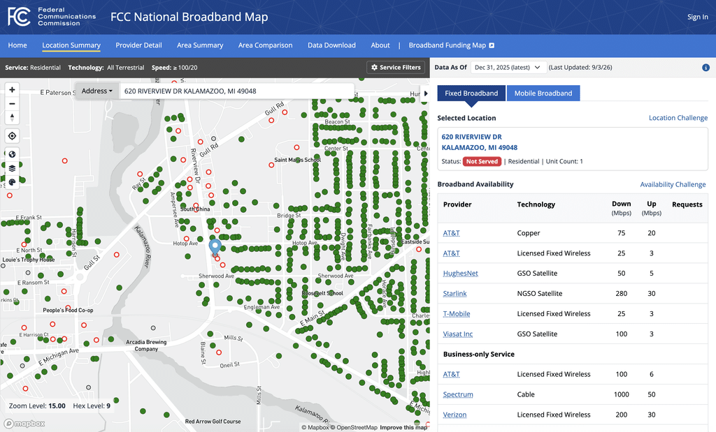716x432 pixels.
Task: Click the Requests column header
Action: (x=687, y=204)
